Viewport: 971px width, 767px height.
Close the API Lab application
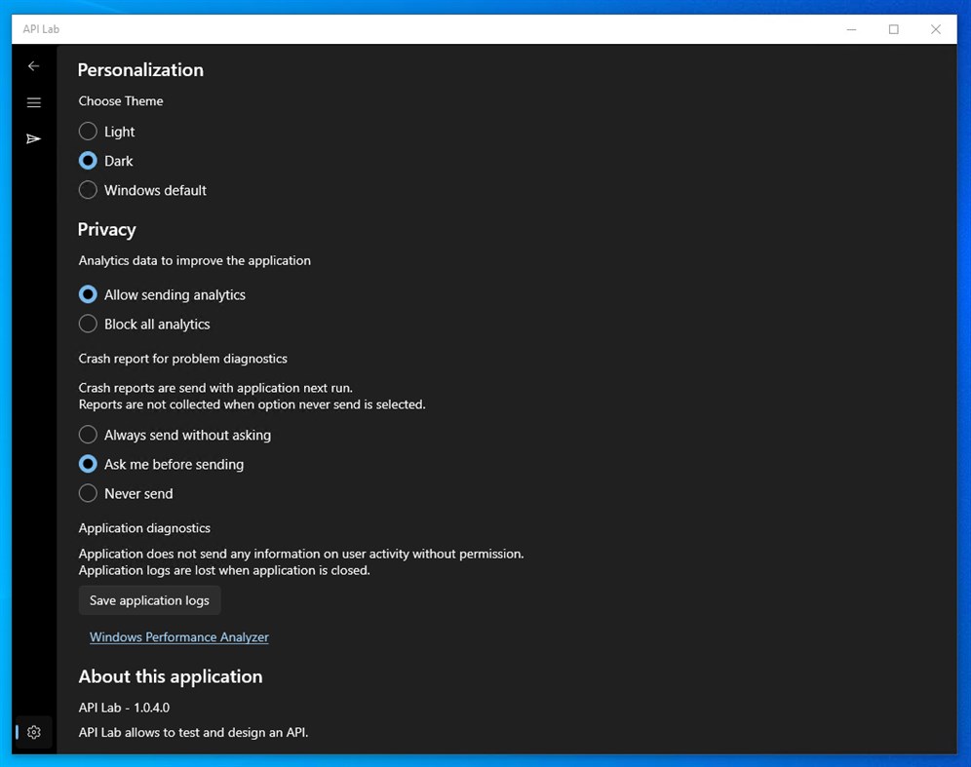click(x=935, y=29)
